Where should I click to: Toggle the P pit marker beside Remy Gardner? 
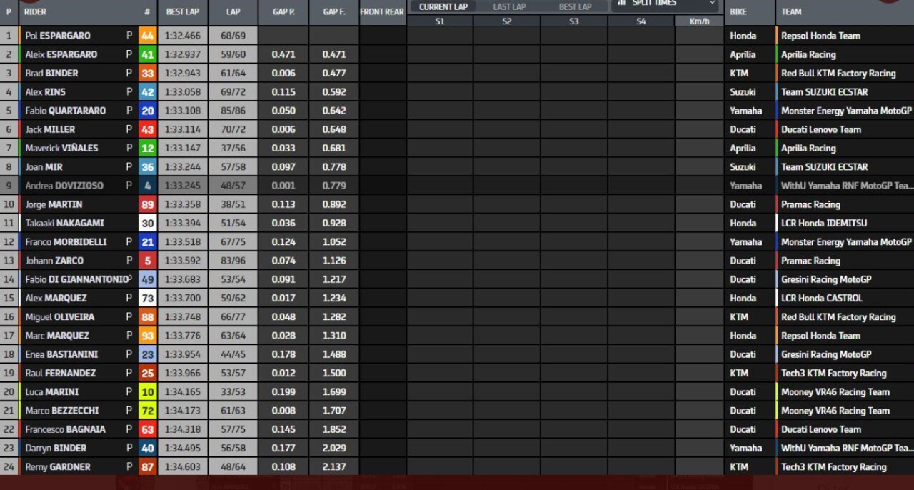(x=129, y=466)
